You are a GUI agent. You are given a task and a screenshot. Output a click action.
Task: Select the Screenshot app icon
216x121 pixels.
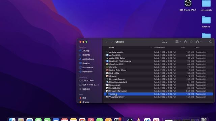[x=107, y=85]
